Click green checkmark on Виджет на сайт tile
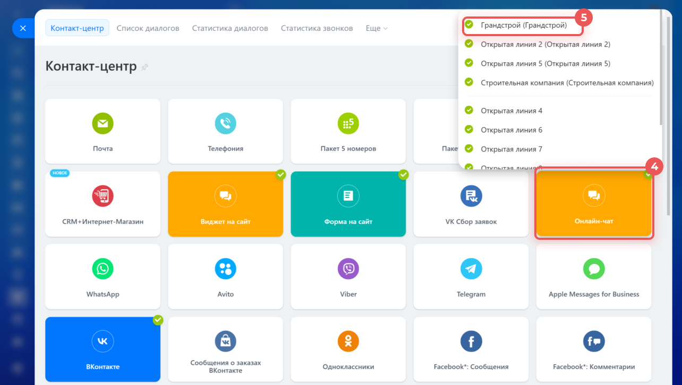 [x=280, y=174]
